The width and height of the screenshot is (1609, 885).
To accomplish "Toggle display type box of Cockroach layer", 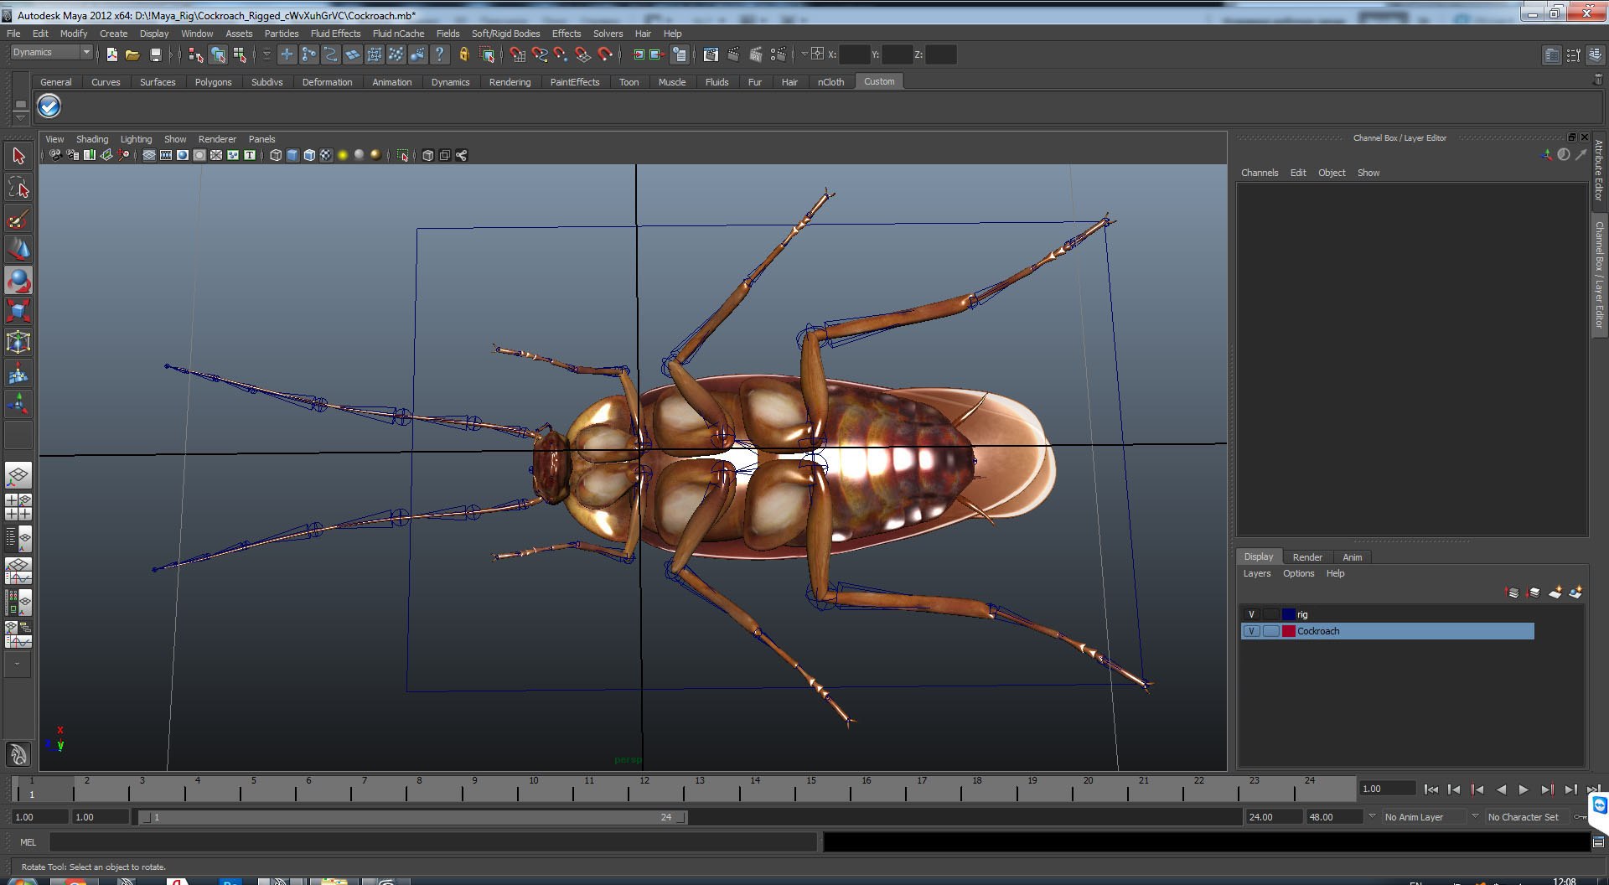I will pos(1270,631).
